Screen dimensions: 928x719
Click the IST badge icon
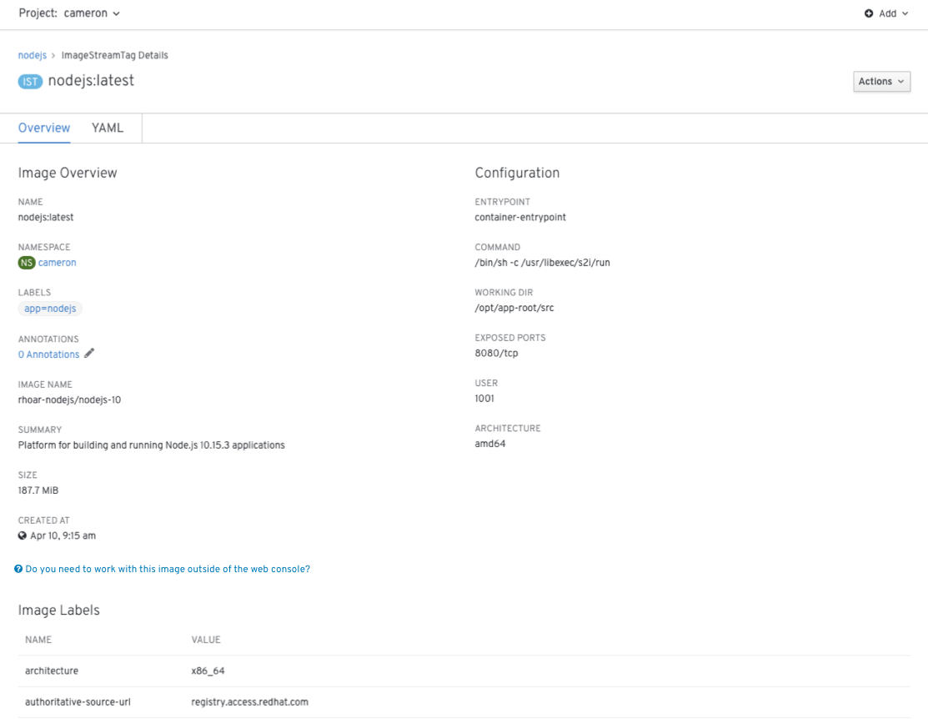click(30, 81)
